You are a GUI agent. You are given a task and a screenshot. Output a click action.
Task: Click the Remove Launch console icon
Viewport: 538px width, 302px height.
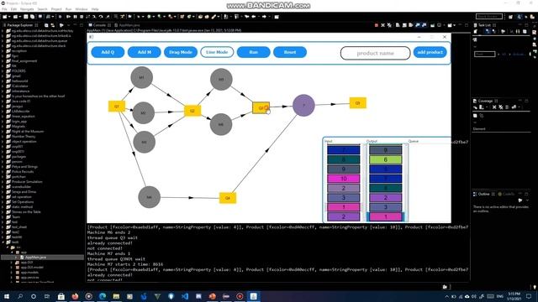(383, 25)
